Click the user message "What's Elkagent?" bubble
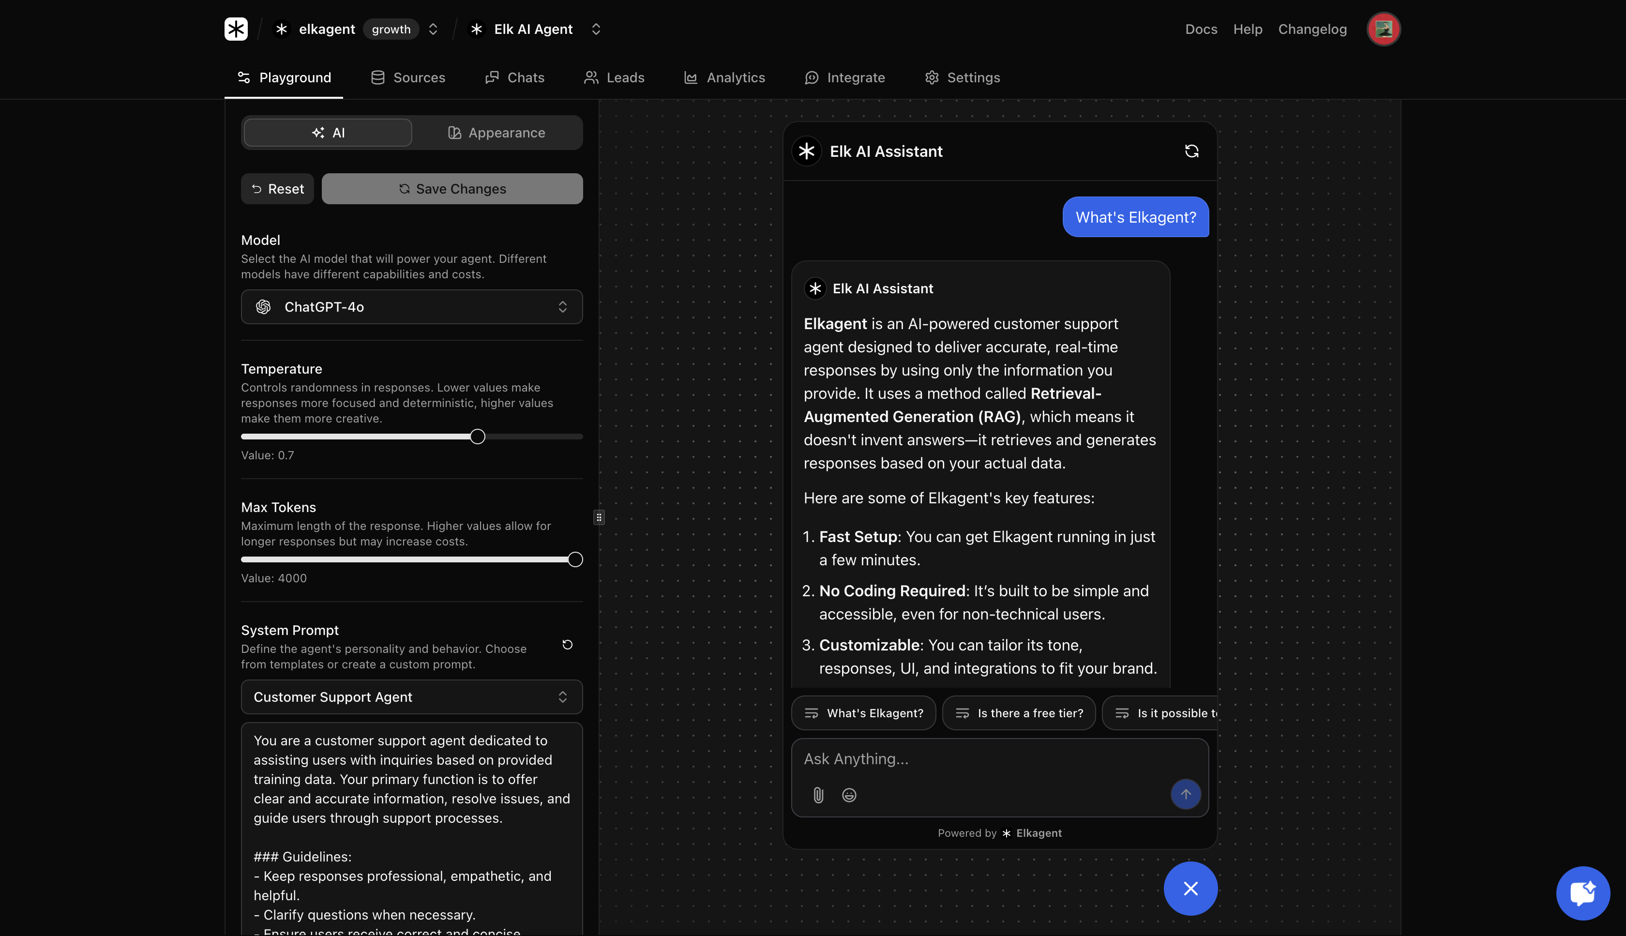1626x936 pixels. [x=1135, y=217]
